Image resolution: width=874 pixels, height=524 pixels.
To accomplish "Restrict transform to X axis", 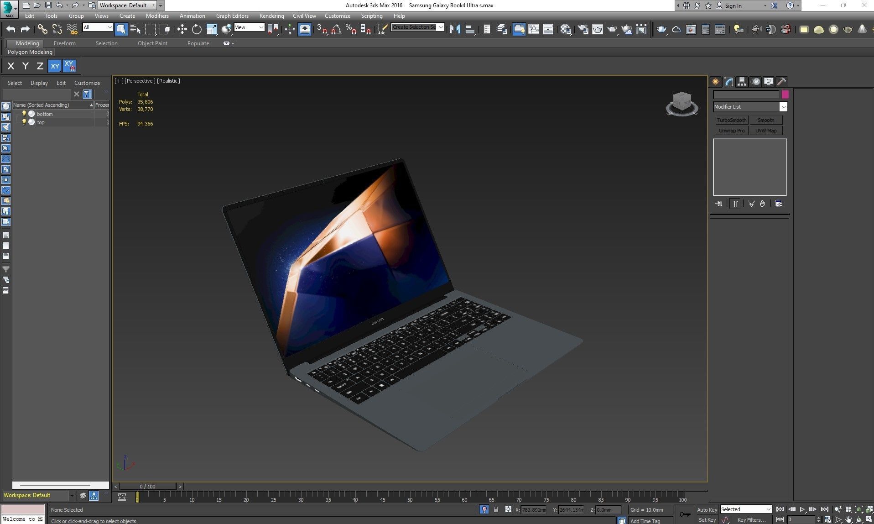I will [x=11, y=66].
